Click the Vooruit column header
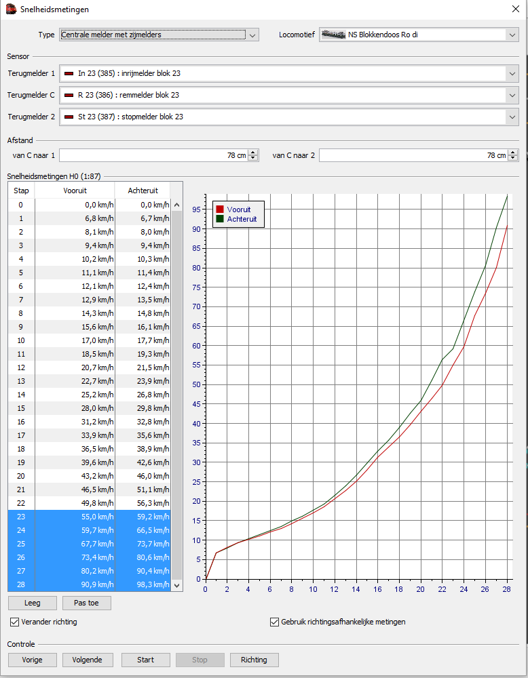 point(75,191)
